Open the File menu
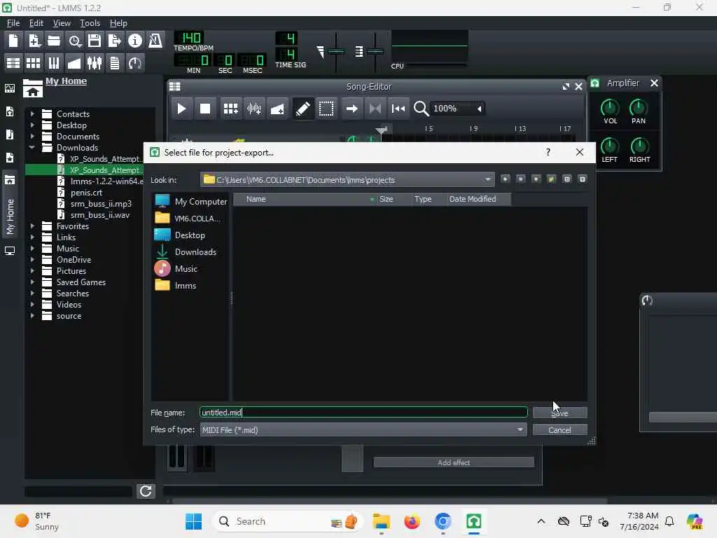 (13, 23)
